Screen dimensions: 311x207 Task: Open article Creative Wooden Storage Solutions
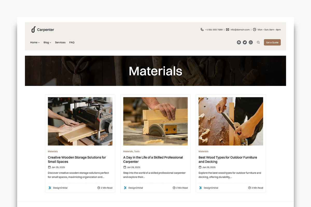[77, 159]
